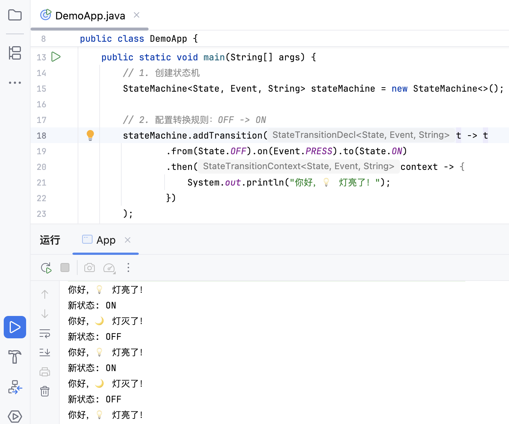Open the run toolbar more options menu
This screenshot has width=509, height=424.
(128, 268)
